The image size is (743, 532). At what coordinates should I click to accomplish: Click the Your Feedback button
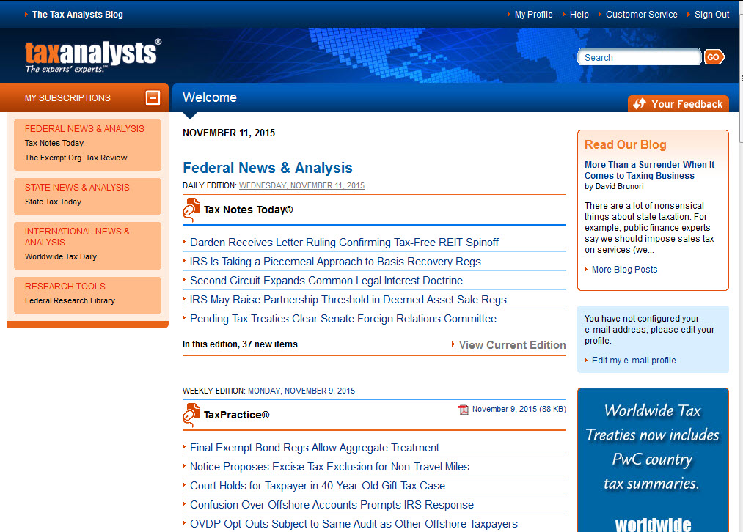click(x=678, y=103)
